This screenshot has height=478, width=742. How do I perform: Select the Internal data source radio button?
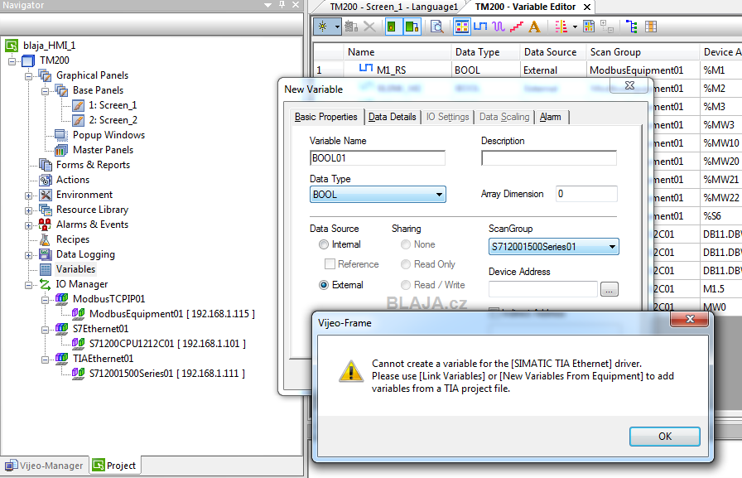pyautogui.click(x=324, y=244)
